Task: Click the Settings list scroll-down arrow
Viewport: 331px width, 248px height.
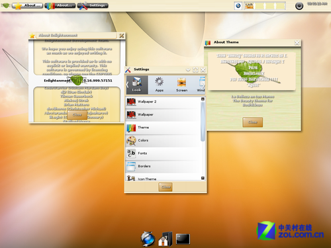Action: [x=203, y=178]
